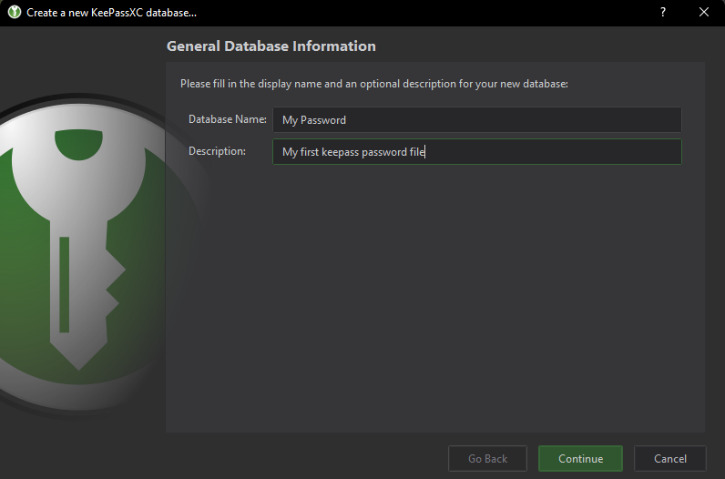Click the "Description:" label
725x479 pixels.
(x=217, y=151)
